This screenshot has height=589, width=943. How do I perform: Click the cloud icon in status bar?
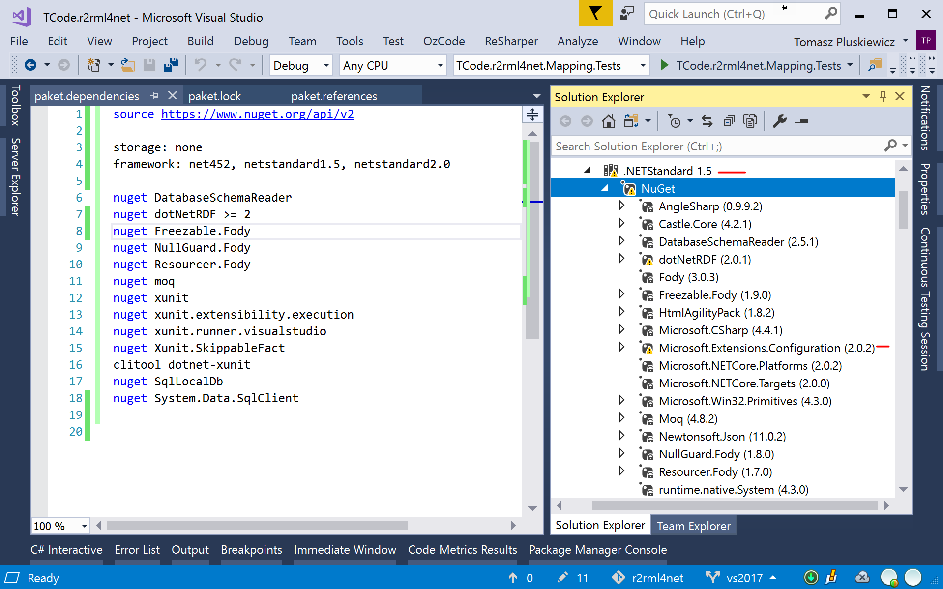point(862,578)
